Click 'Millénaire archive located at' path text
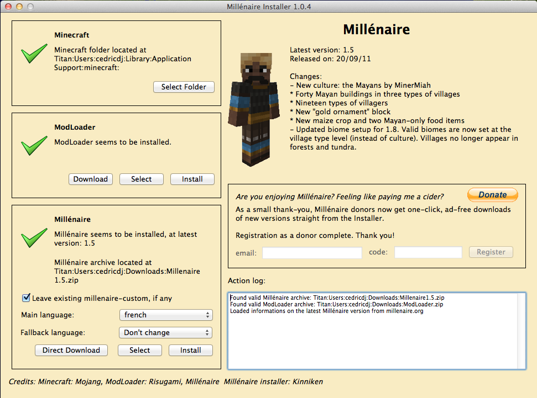537x398 pixels. click(x=127, y=271)
